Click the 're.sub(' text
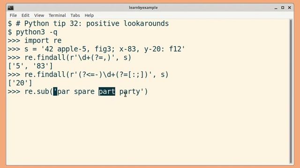Image resolution: width=300 pixels, height=168 pixels. tap(38, 91)
